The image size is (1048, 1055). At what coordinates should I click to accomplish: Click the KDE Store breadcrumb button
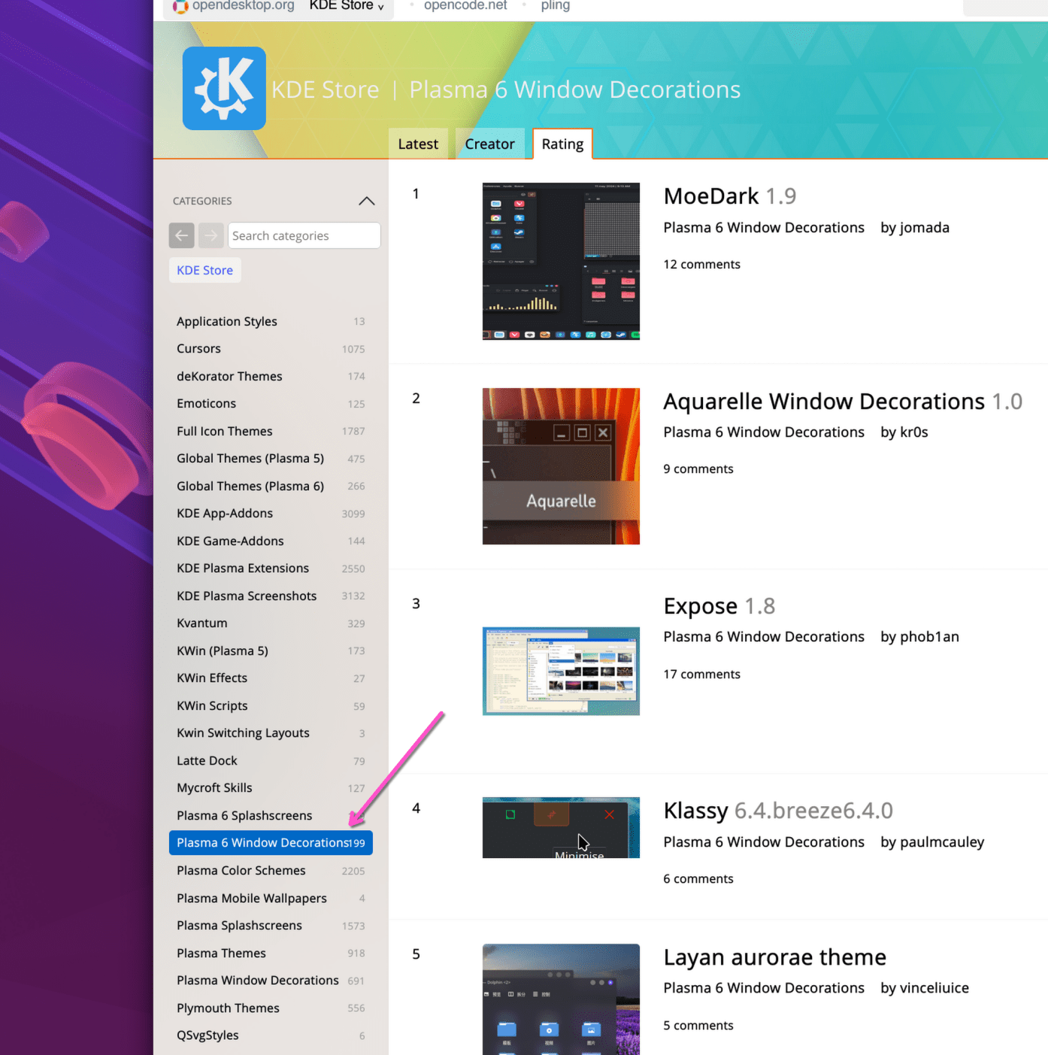(204, 270)
